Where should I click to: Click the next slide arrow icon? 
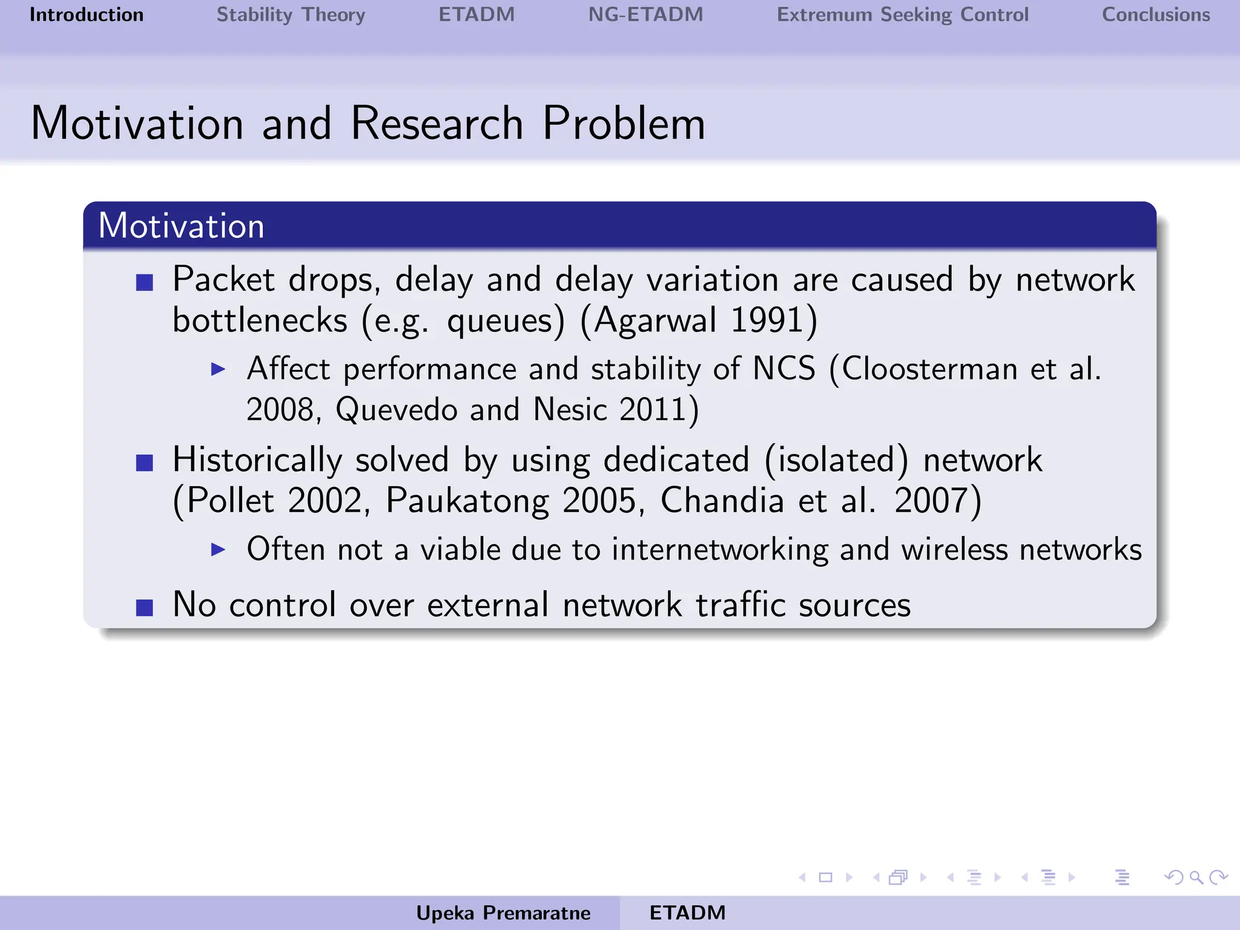point(849,877)
